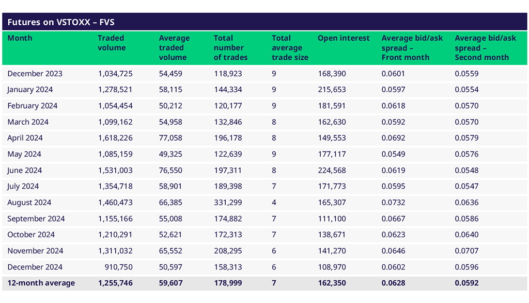
Task: Click the '12-month average' row label
Action: coord(41,283)
